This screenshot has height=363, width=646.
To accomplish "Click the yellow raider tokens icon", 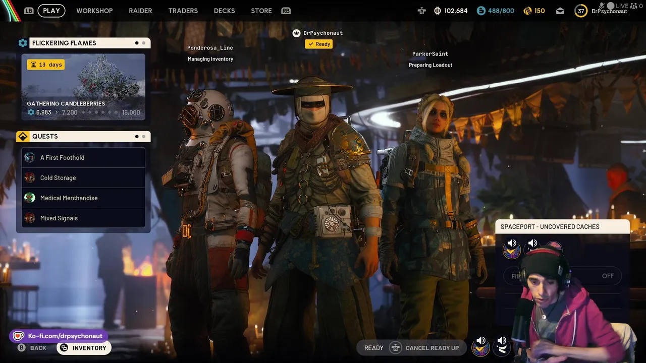I will pyautogui.click(x=527, y=11).
